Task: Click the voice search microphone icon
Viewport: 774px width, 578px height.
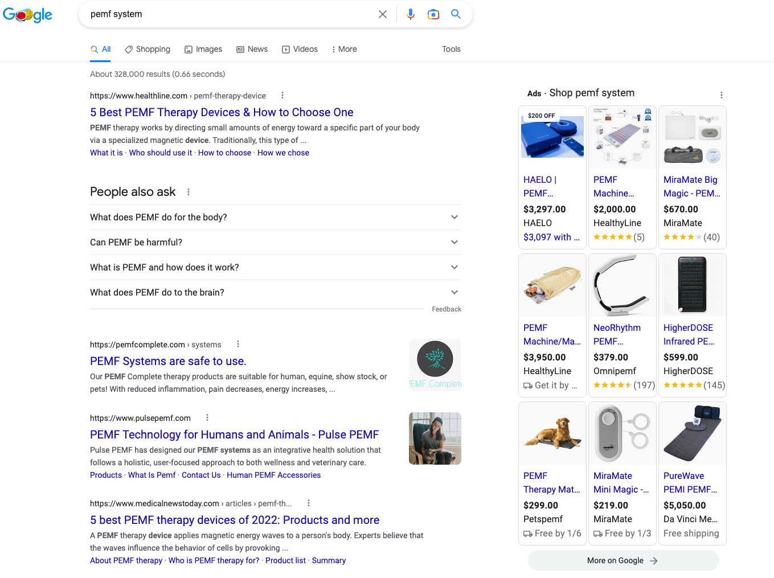Action: (x=410, y=14)
